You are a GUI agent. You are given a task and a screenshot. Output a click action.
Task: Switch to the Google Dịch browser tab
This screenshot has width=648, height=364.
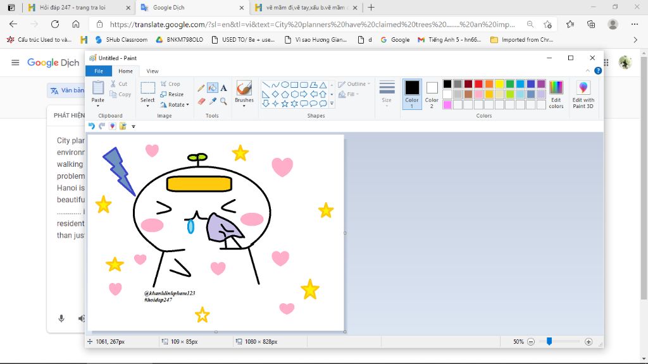(x=191, y=8)
